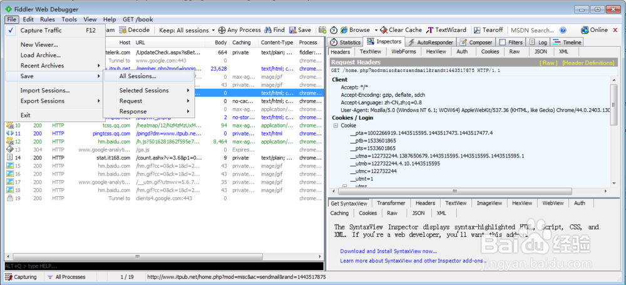Click the QuickExec command box
This screenshot has width=626, height=285.
pyautogui.click(x=164, y=266)
